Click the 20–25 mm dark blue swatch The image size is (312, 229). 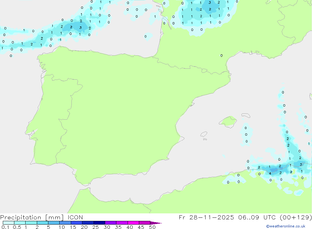[x=88, y=223]
